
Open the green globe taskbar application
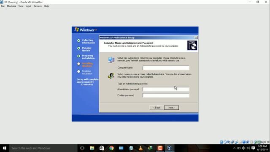pyautogui.click(x=150, y=148)
